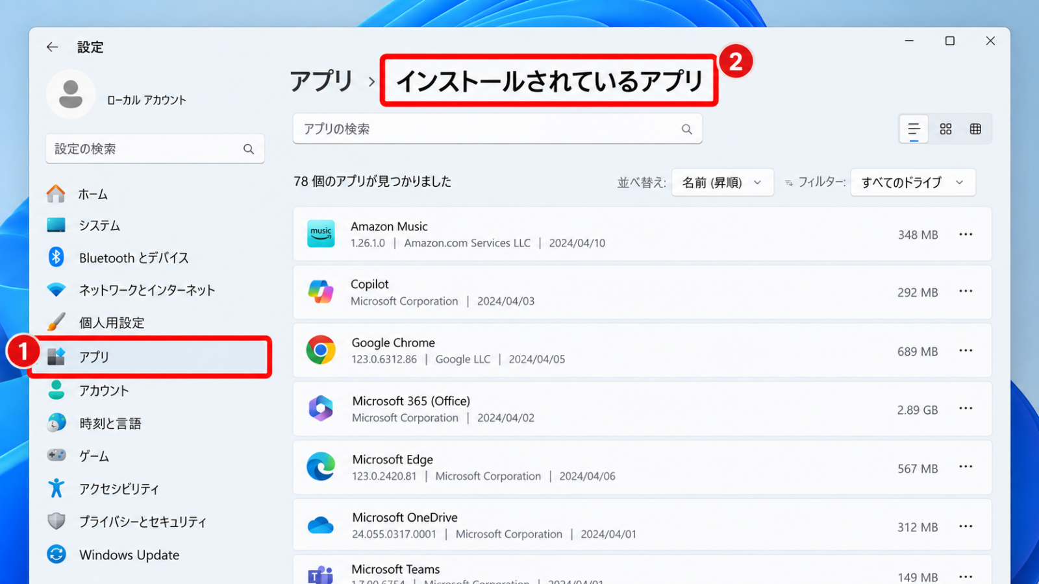Viewport: 1039px width, 584px height.
Task: Switch to grid view layout
Action: pos(945,129)
